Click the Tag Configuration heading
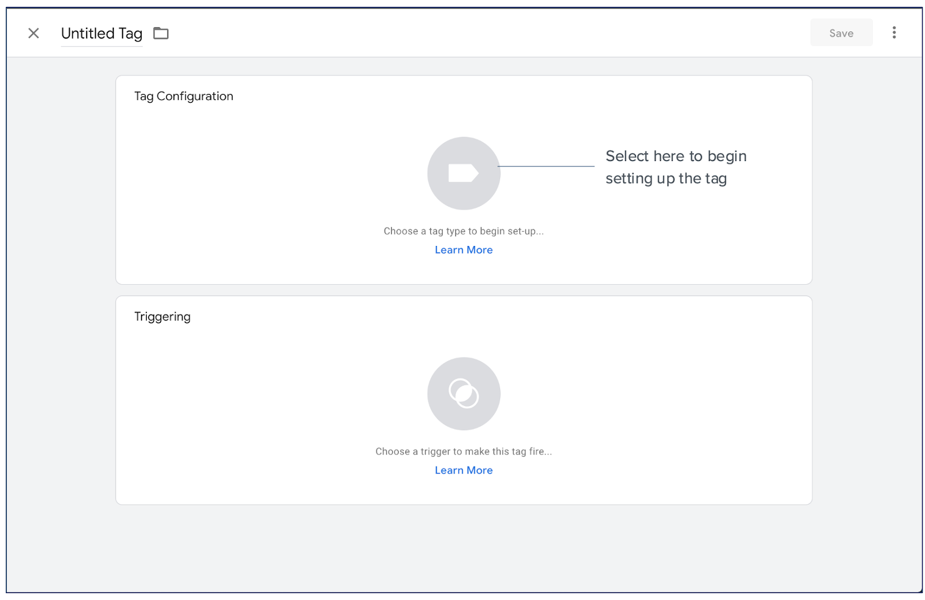 coord(184,96)
